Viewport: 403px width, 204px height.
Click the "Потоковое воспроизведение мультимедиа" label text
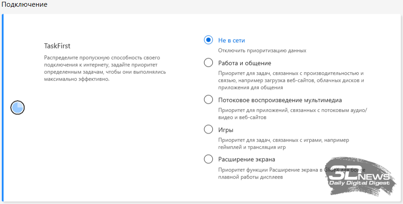click(x=280, y=100)
